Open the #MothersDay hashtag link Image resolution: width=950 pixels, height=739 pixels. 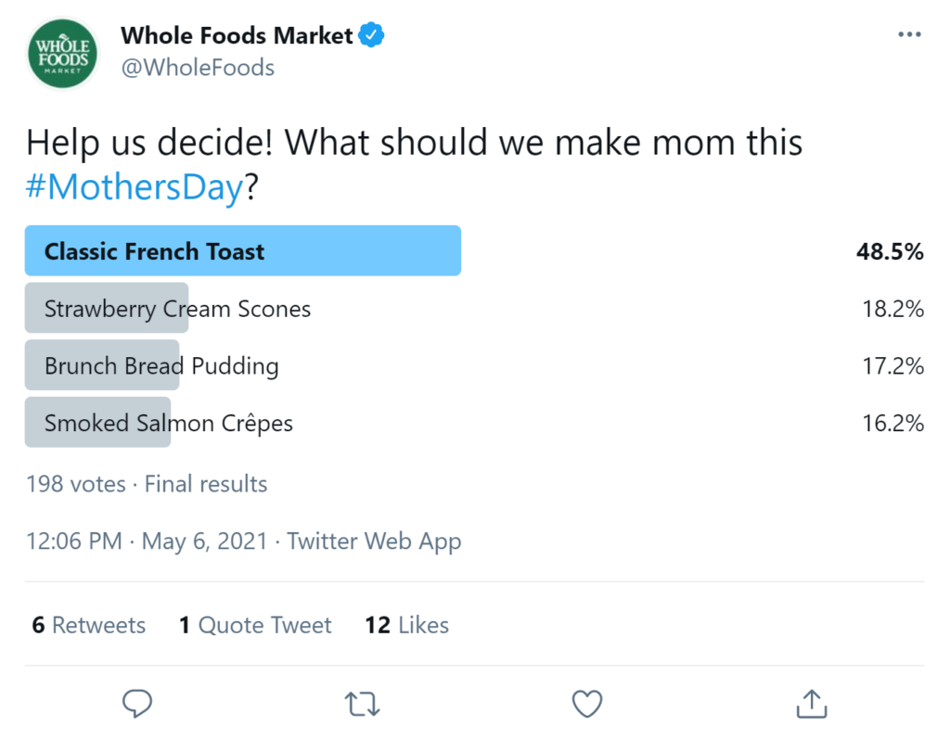click(x=135, y=187)
